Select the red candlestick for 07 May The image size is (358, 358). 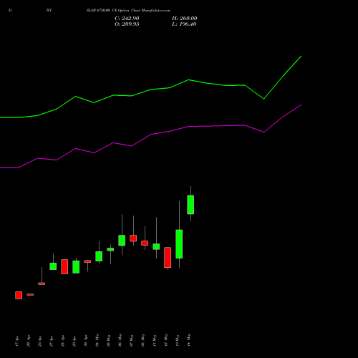pyautogui.click(x=133, y=238)
